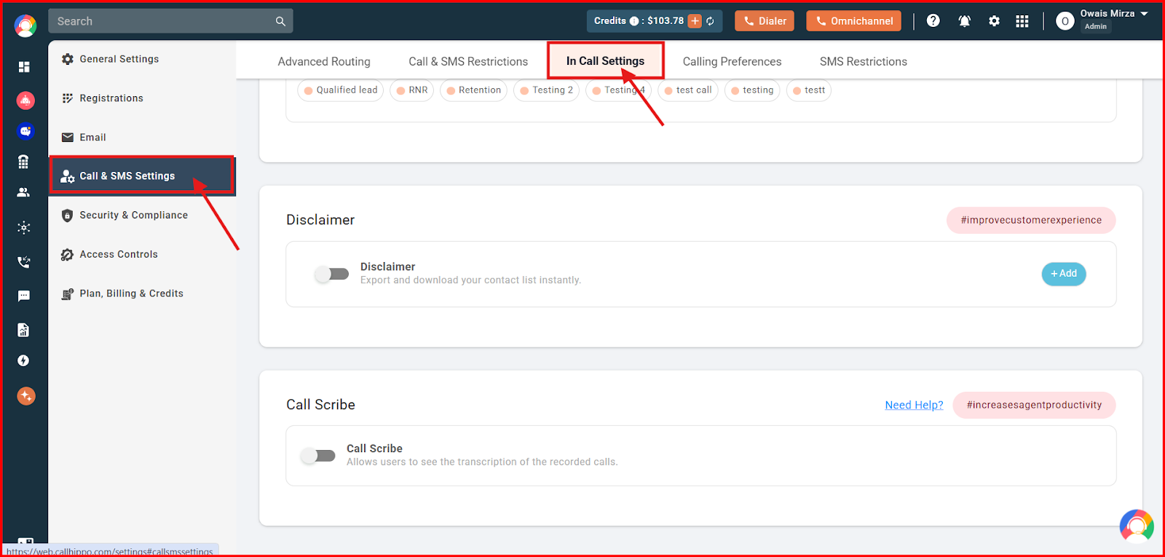Select the testt tag

809,90
